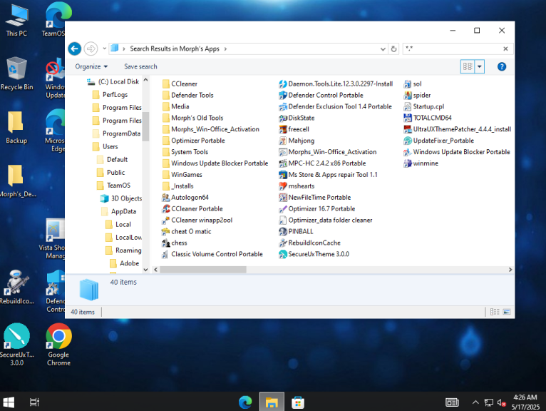546x411 pixels.
Task: Select Classic Volume Control Portable
Action: point(212,254)
